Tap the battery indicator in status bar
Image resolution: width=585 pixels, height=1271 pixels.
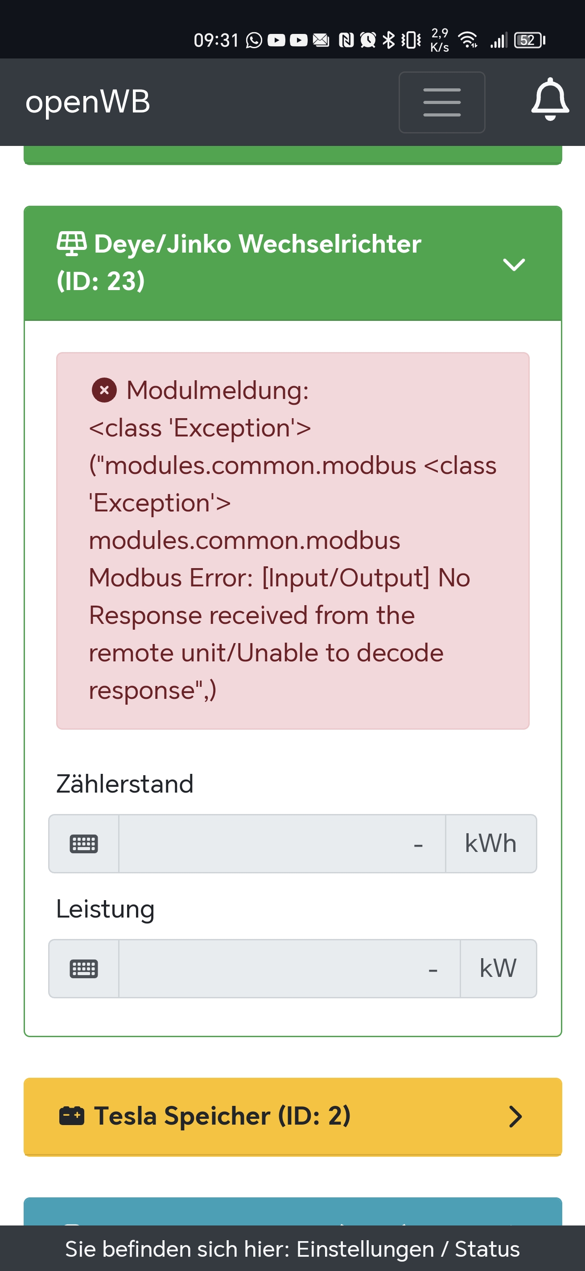click(529, 40)
